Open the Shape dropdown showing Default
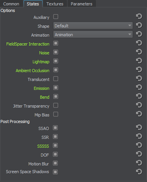This screenshot has height=182, width=147. pyautogui.click(x=93, y=25)
